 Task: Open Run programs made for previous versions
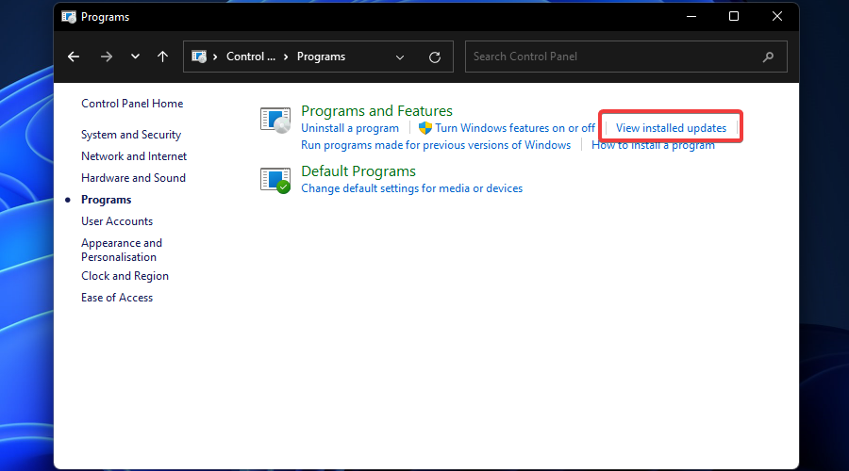[x=436, y=145]
